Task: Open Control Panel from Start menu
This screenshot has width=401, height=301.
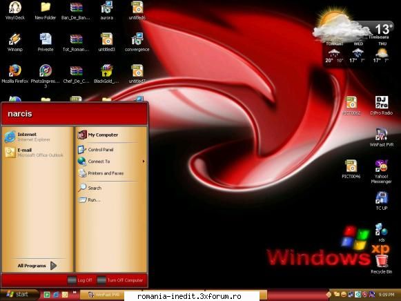Action: (111, 150)
